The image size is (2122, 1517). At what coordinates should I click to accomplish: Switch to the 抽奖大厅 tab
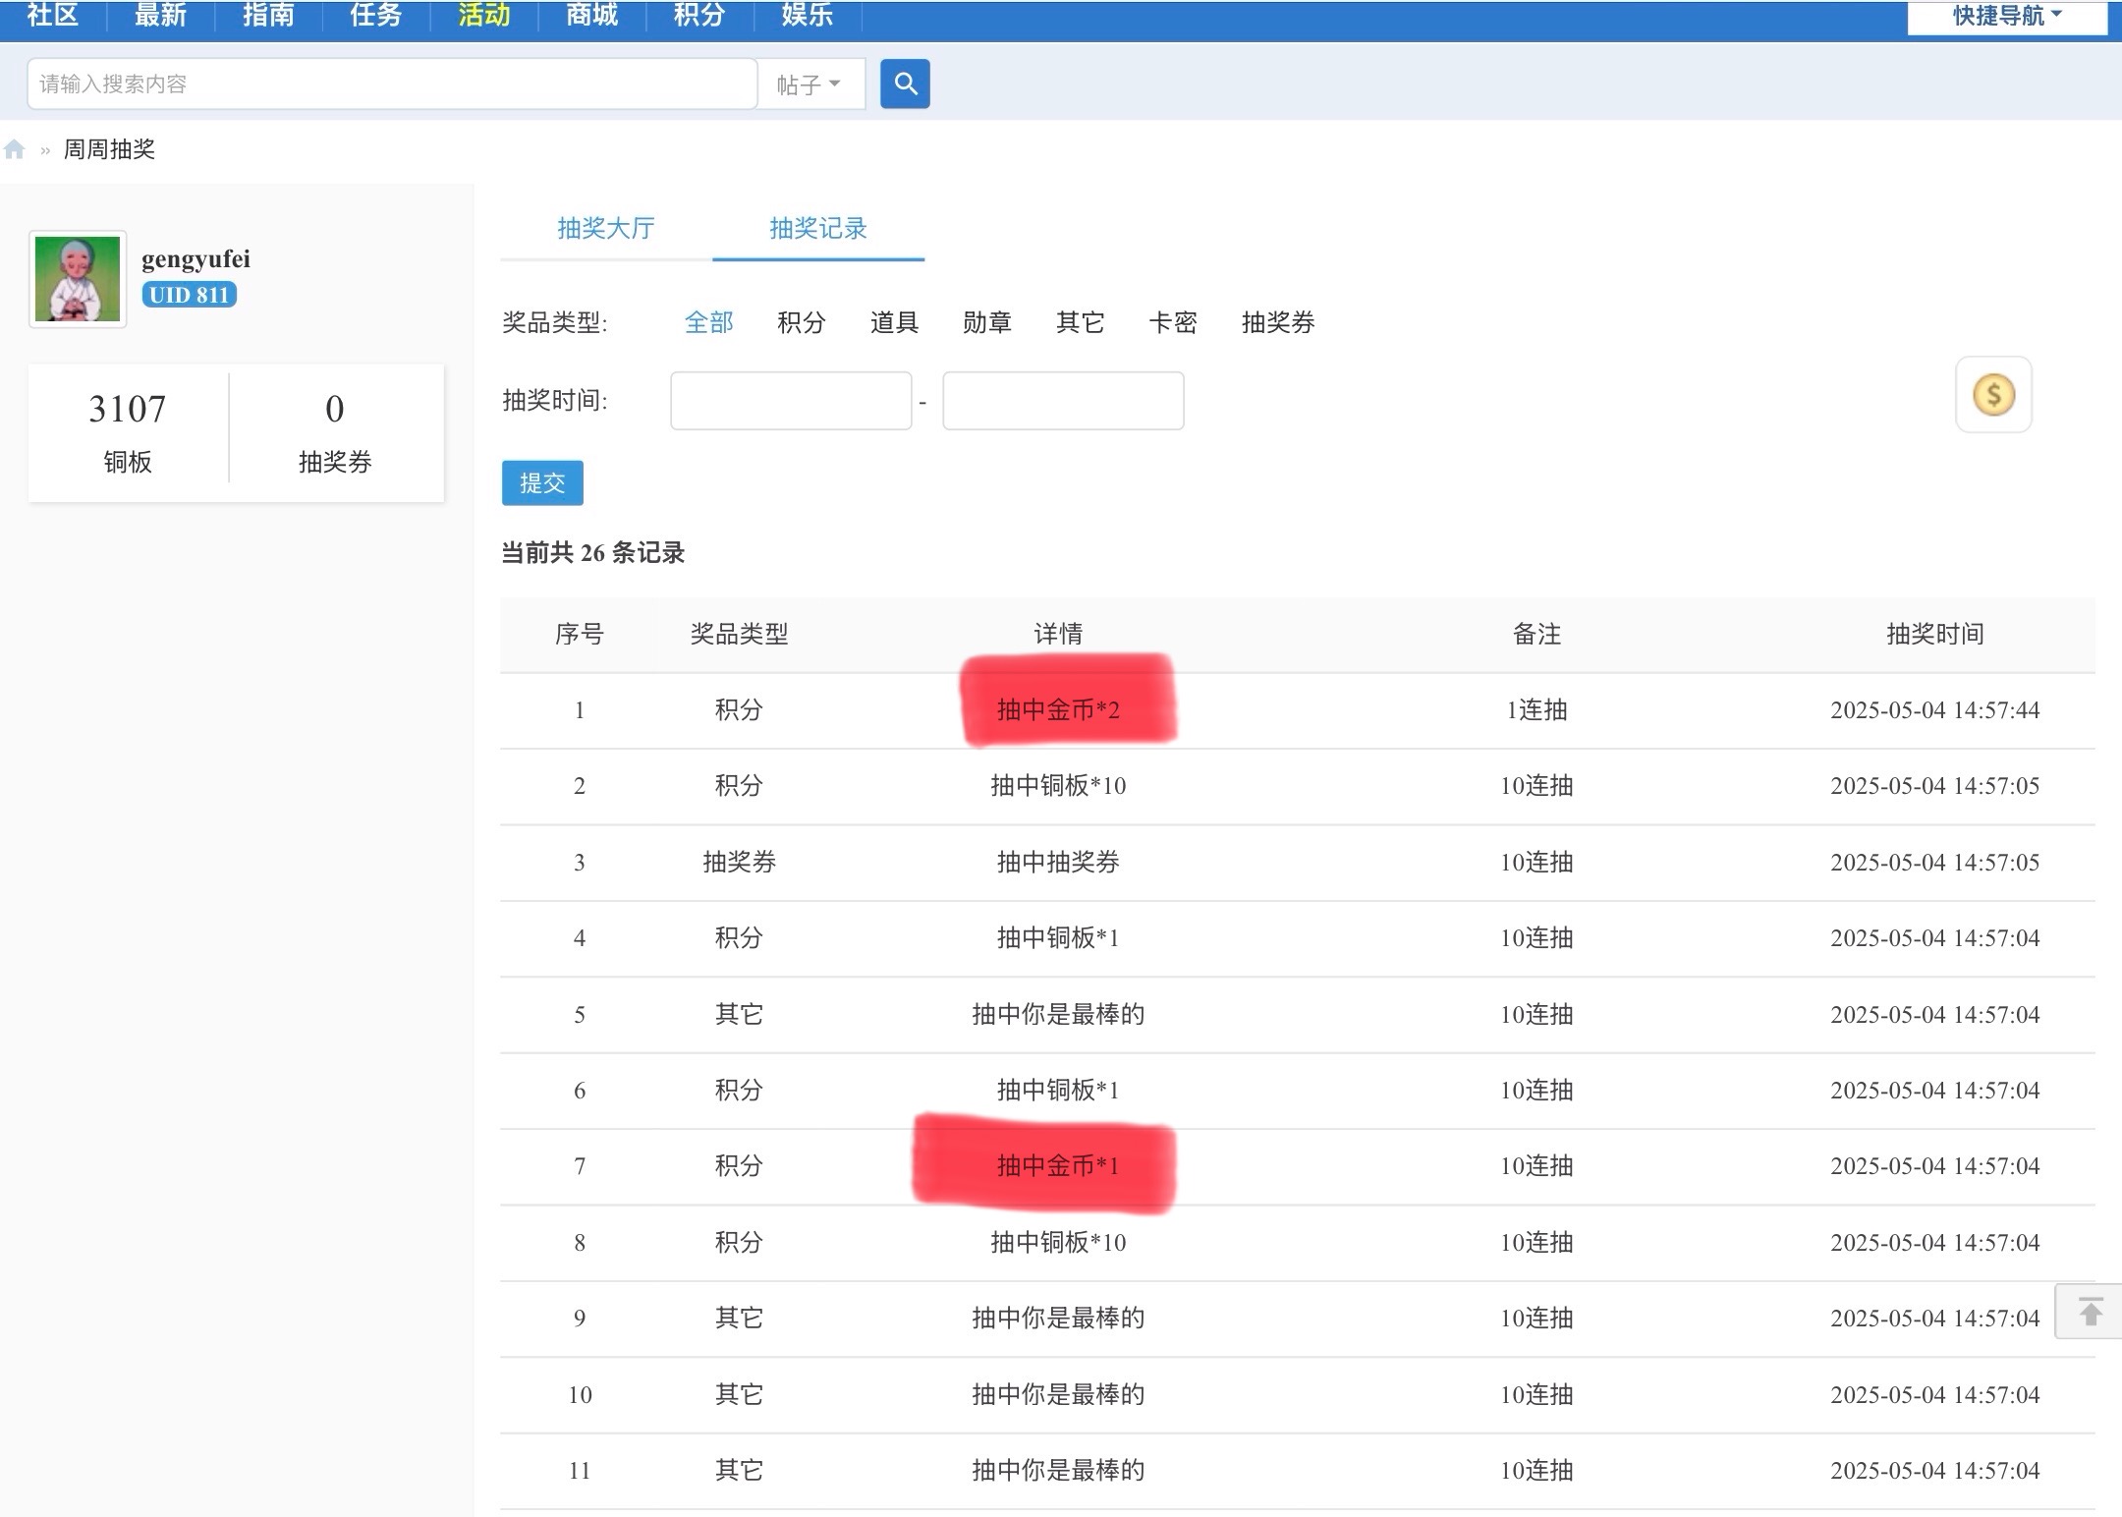[605, 228]
